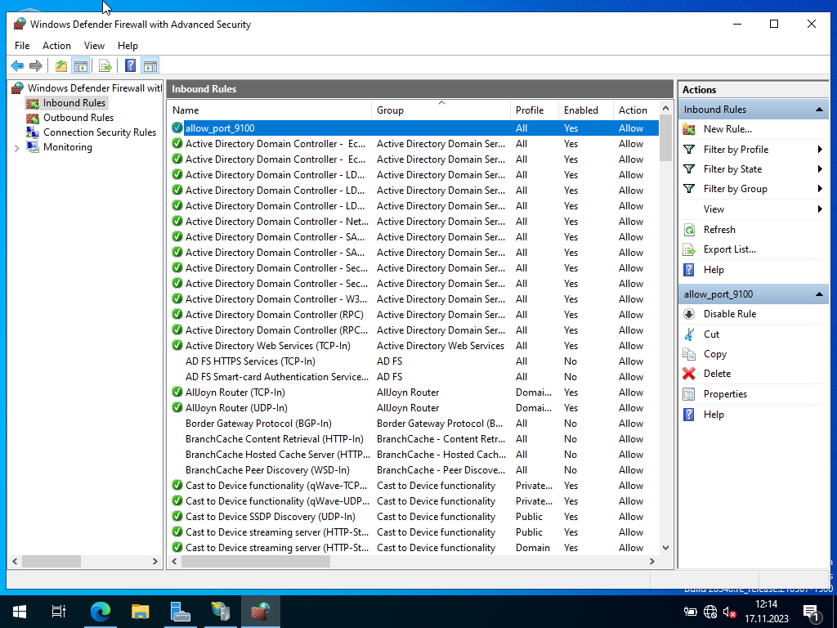837x628 pixels.
Task: Select the Active Directory Web Services (TCP-In) rule
Action: click(414, 346)
